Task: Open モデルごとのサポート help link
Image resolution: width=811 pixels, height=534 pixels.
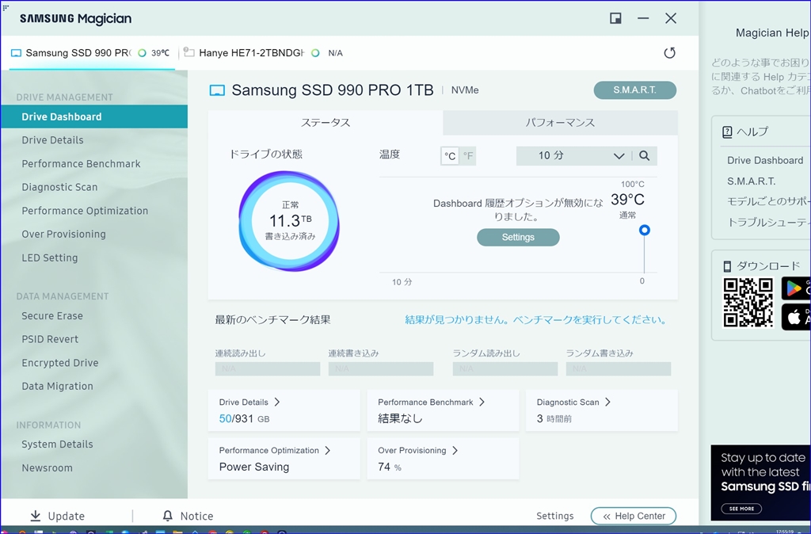Action: pyautogui.click(x=768, y=202)
